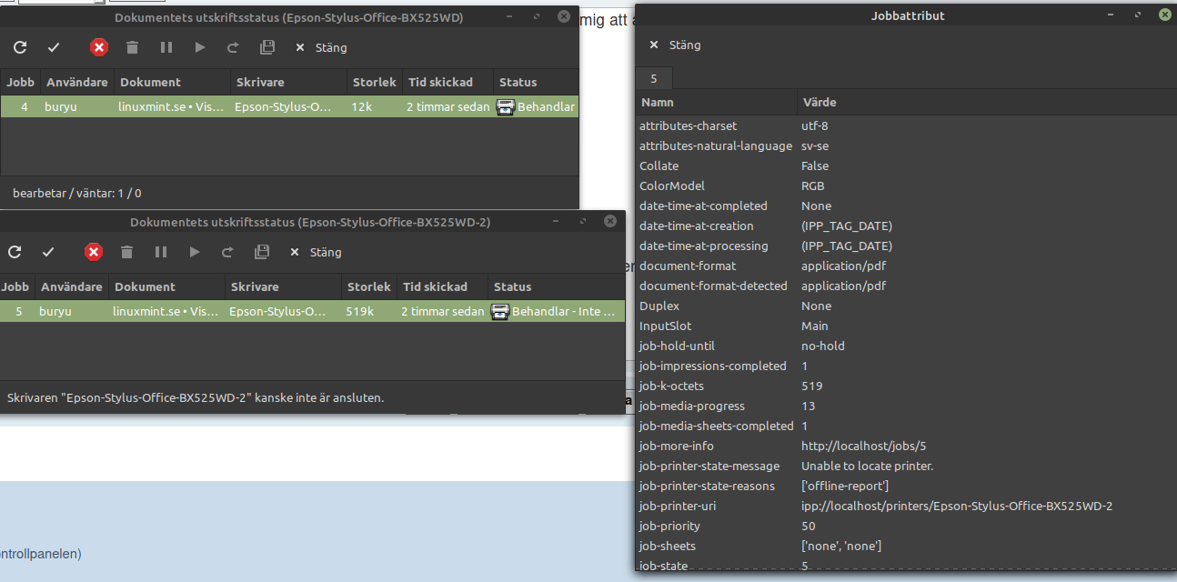Delete job trash icon in BX525WD-2 window
The height and width of the screenshot is (582, 1177).
point(126,252)
